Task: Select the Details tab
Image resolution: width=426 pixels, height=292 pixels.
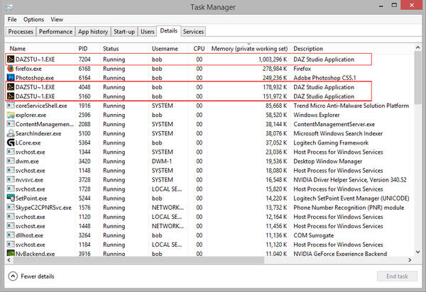Action: [x=169, y=31]
